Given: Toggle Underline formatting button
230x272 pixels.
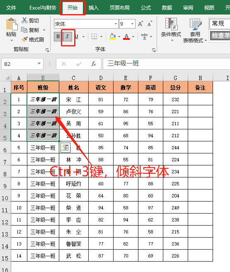Looking at the screenshot, I should click(x=77, y=36).
